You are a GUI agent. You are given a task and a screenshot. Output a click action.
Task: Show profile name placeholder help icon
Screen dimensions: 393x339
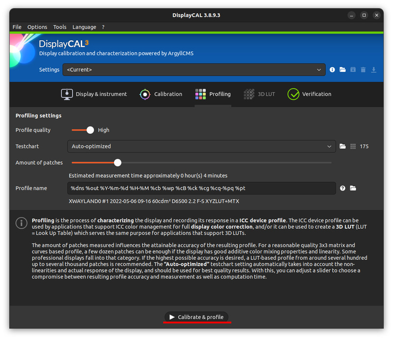coord(342,188)
